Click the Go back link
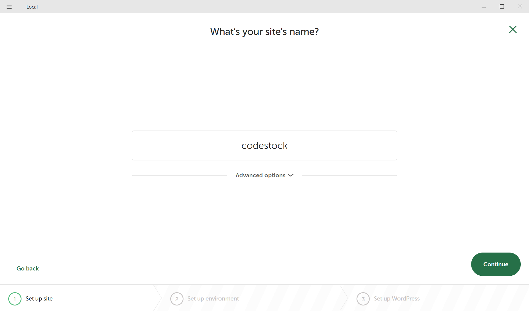The width and height of the screenshot is (529, 311). (x=28, y=268)
